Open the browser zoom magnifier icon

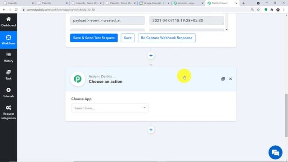tap(252, 10)
